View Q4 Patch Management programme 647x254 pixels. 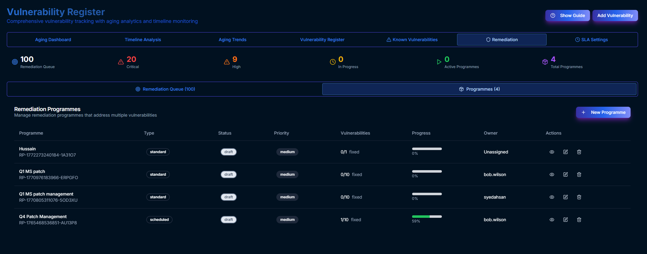tap(552, 220)
